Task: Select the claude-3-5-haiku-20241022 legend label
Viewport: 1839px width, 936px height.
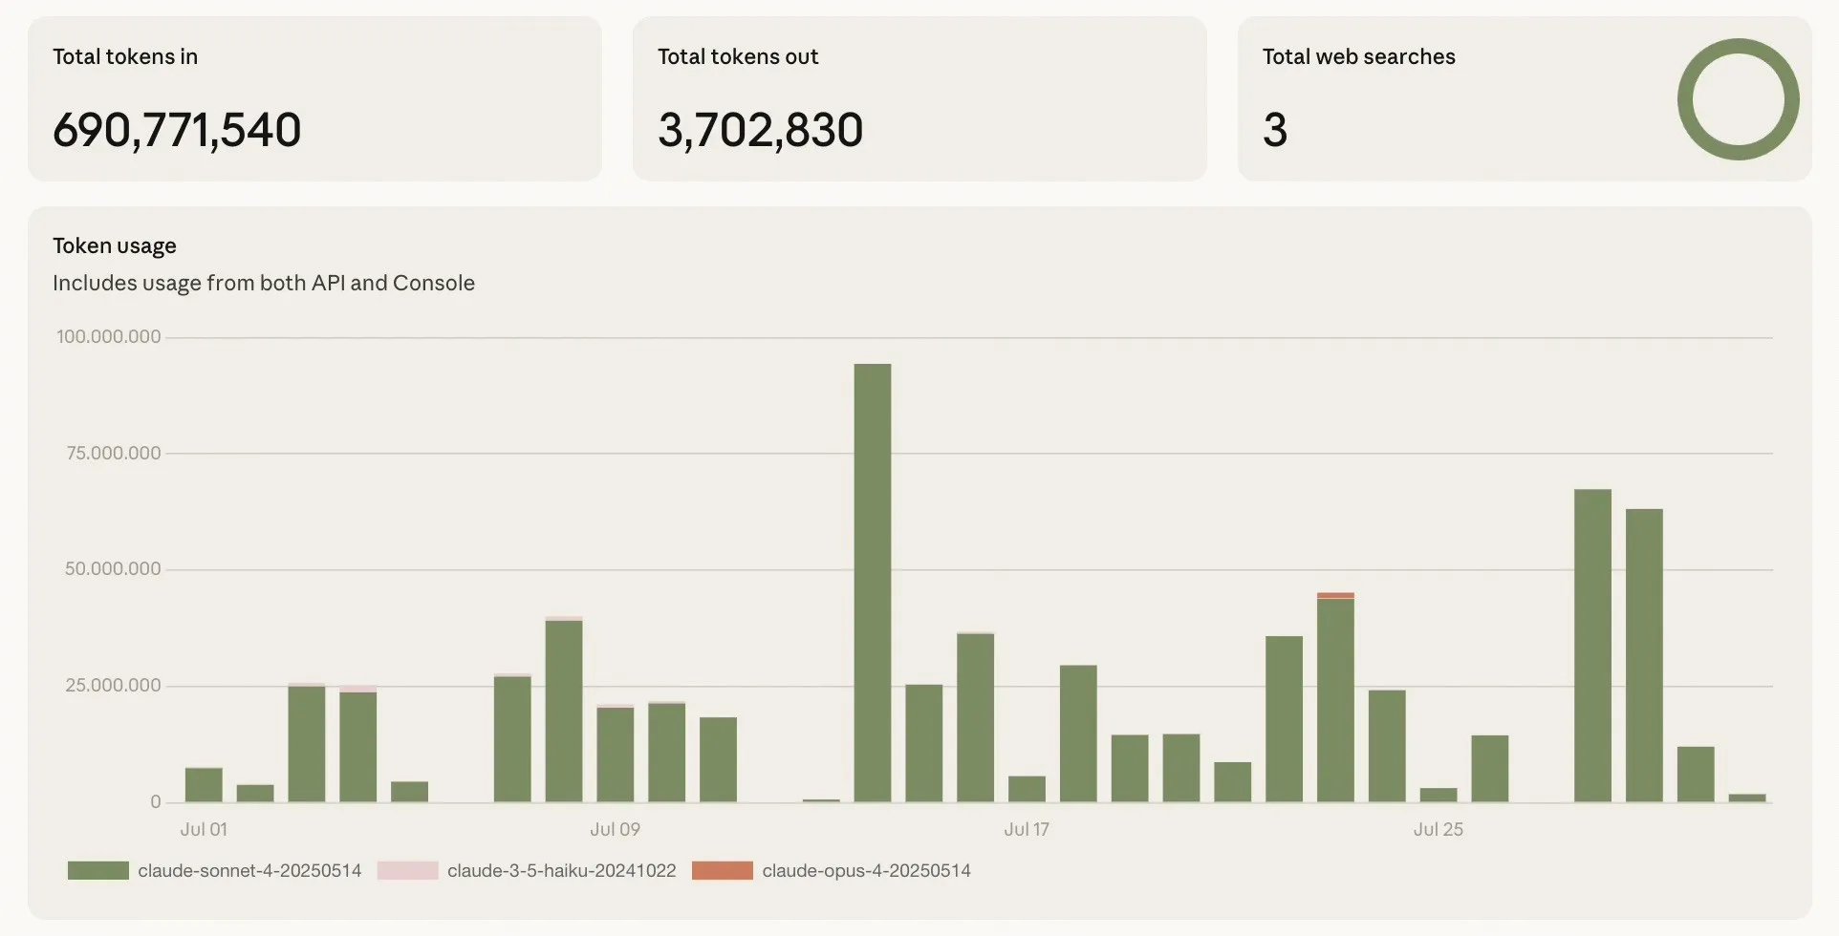Action: (x=561, y=870)
